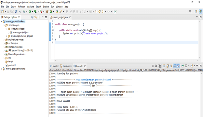Click the Open Perspective icon
The width and height of the screenshot is (203, 117).
point(196,12)
